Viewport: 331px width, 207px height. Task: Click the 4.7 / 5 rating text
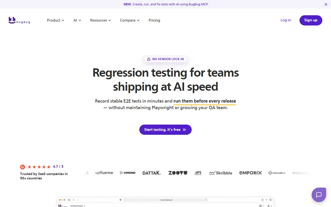click(58, 166)
